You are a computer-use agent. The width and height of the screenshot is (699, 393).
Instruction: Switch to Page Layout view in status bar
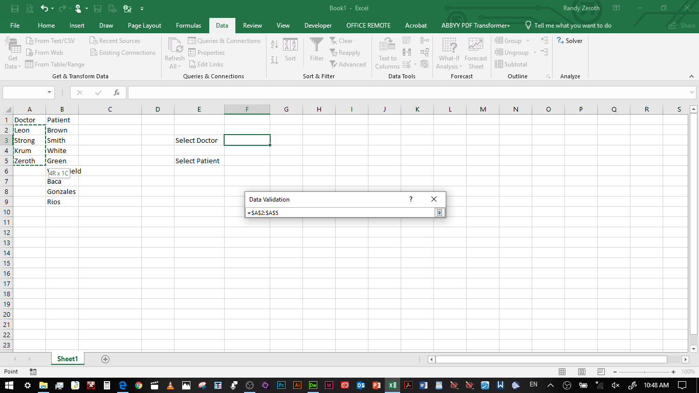click(x=582, y=372)
